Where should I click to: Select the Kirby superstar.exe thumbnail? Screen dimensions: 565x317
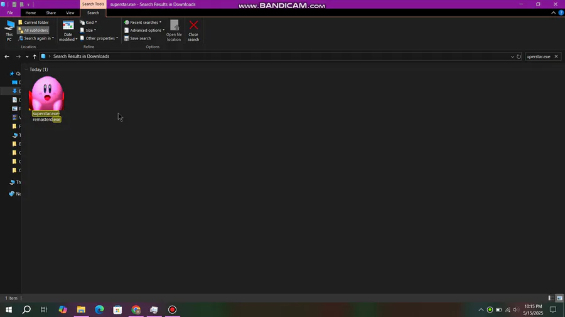[x=46, y=93]
